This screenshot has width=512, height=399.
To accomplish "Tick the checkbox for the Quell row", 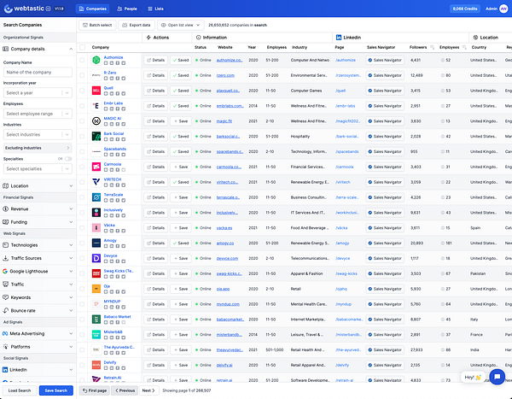I will [x=83, y=91].
